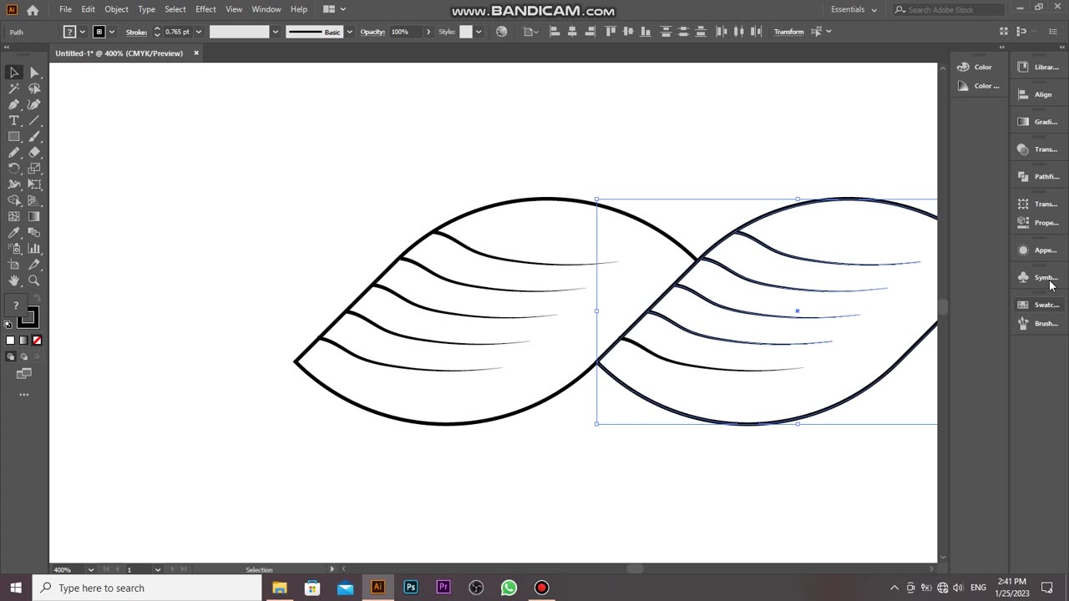Select the Zoom tool

(x=34, y=281)
